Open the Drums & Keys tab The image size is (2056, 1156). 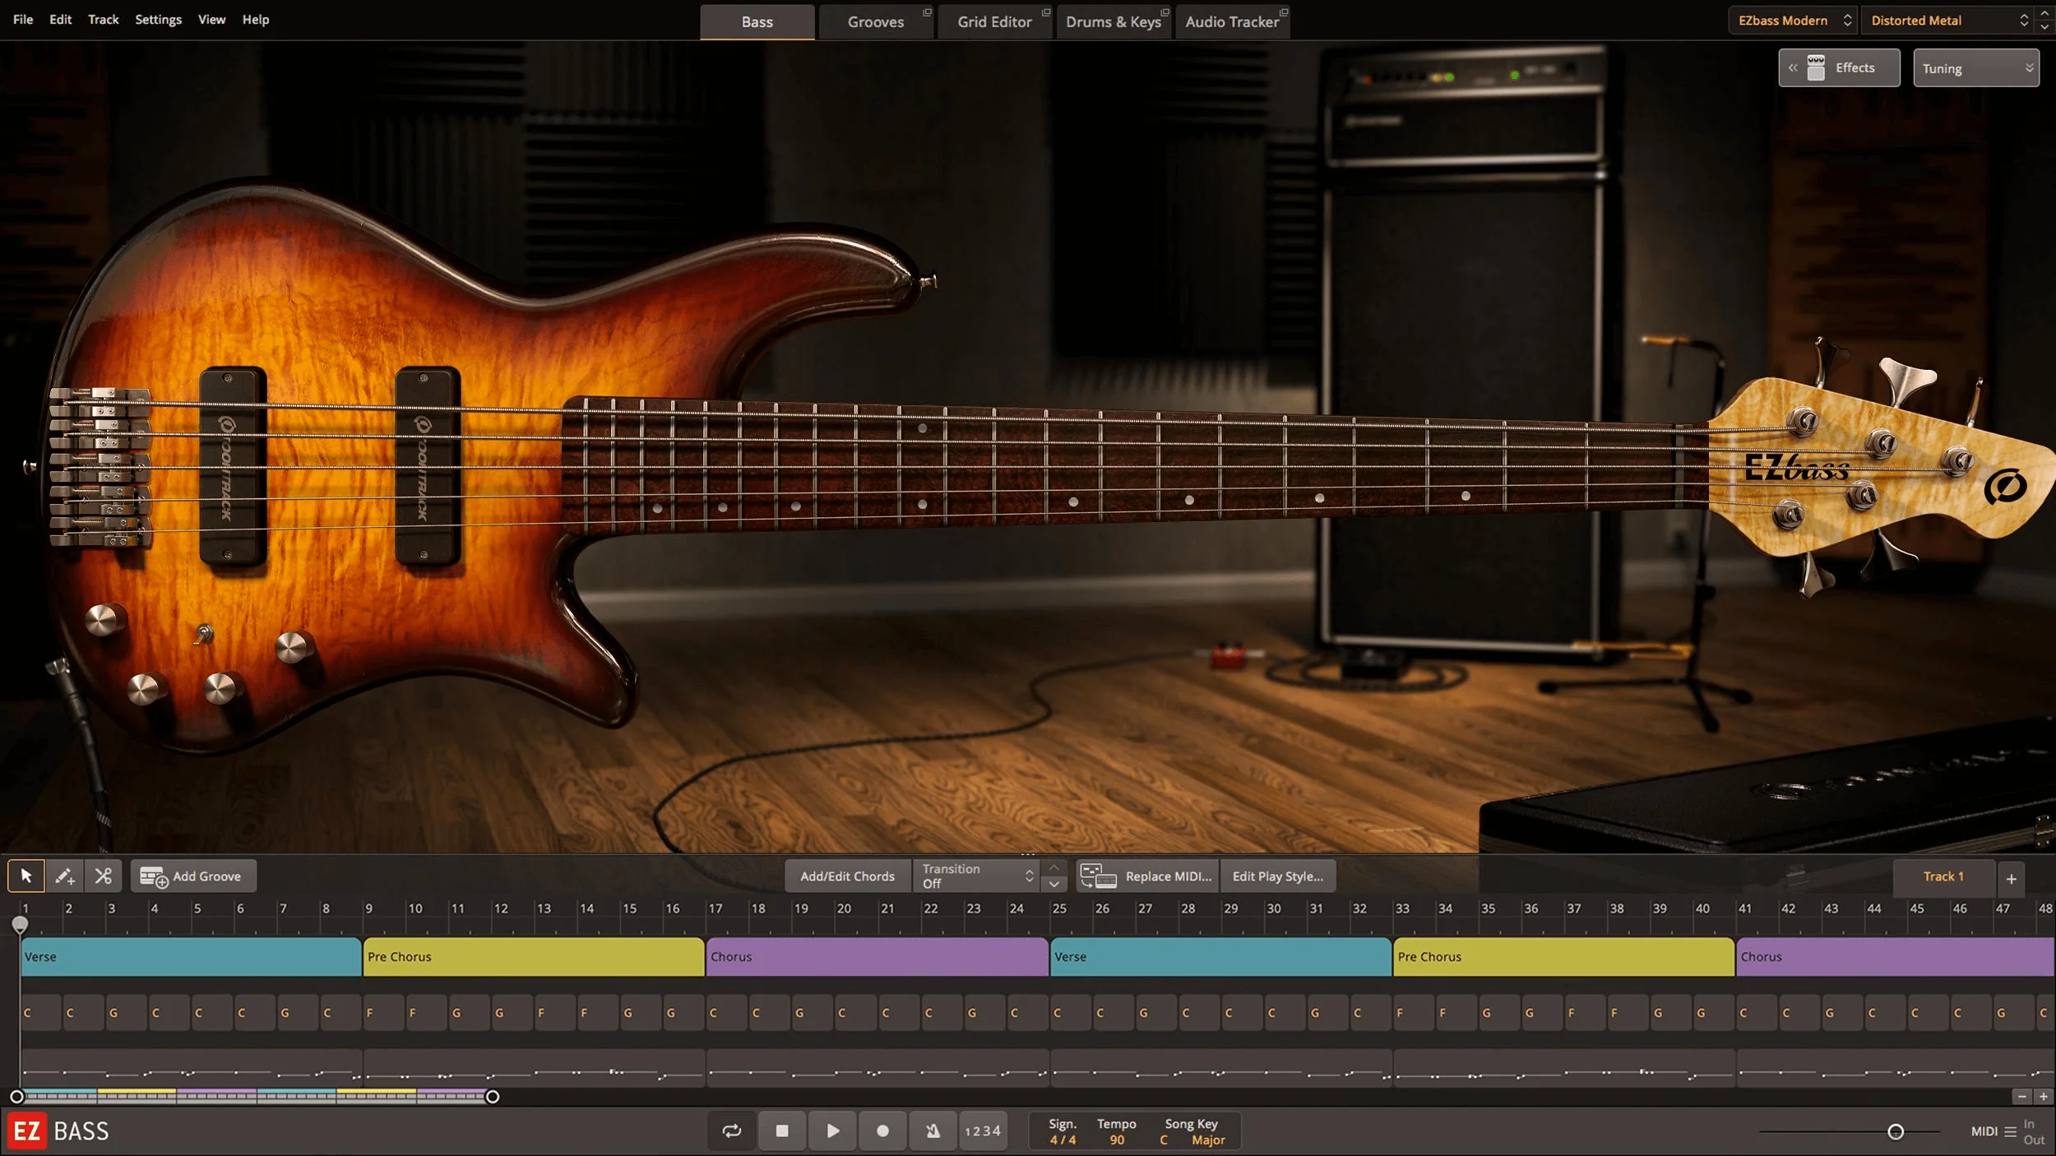pos(1112,21)
